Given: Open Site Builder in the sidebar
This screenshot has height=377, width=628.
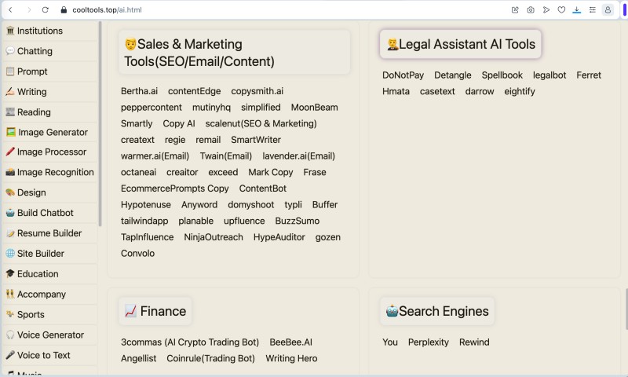Looking at the screenshot, I should click(x=50, y=254).
